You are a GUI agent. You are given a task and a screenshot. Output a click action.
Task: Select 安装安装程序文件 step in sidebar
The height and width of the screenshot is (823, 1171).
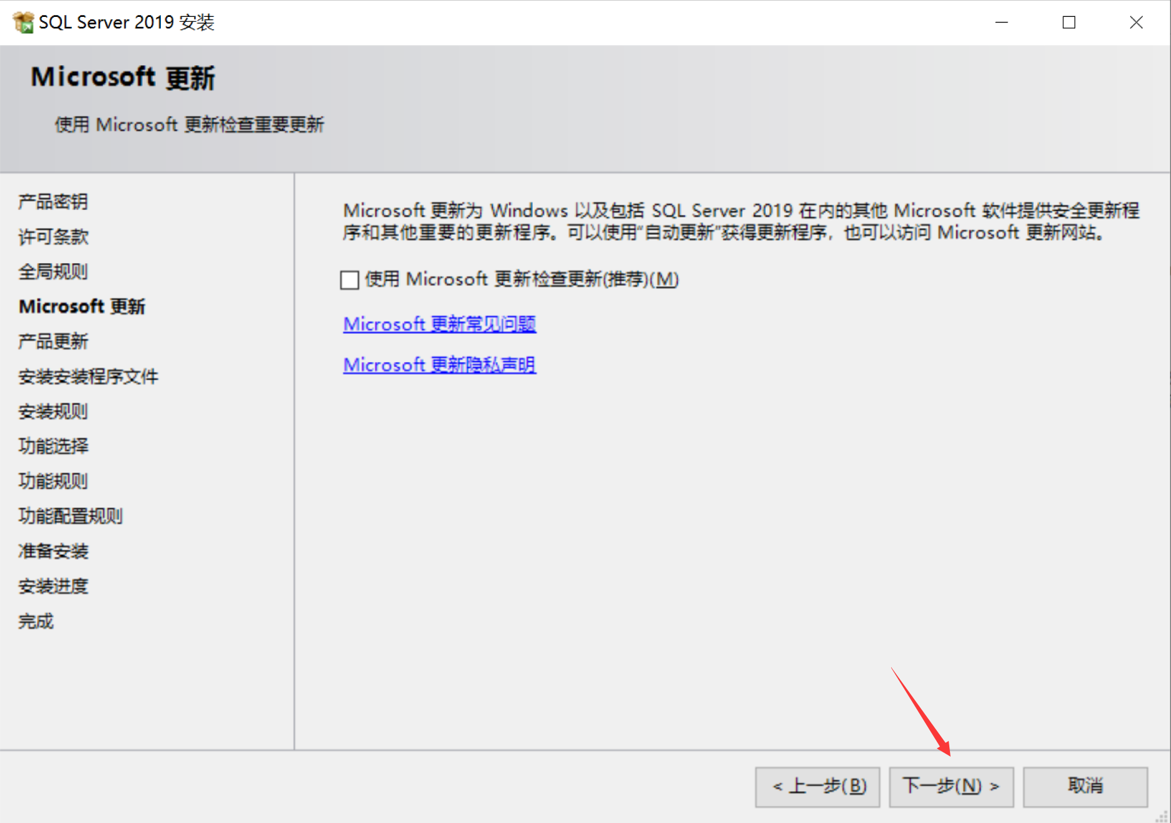[x=88, y=376]
